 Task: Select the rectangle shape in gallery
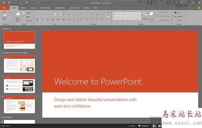[127, 14]
